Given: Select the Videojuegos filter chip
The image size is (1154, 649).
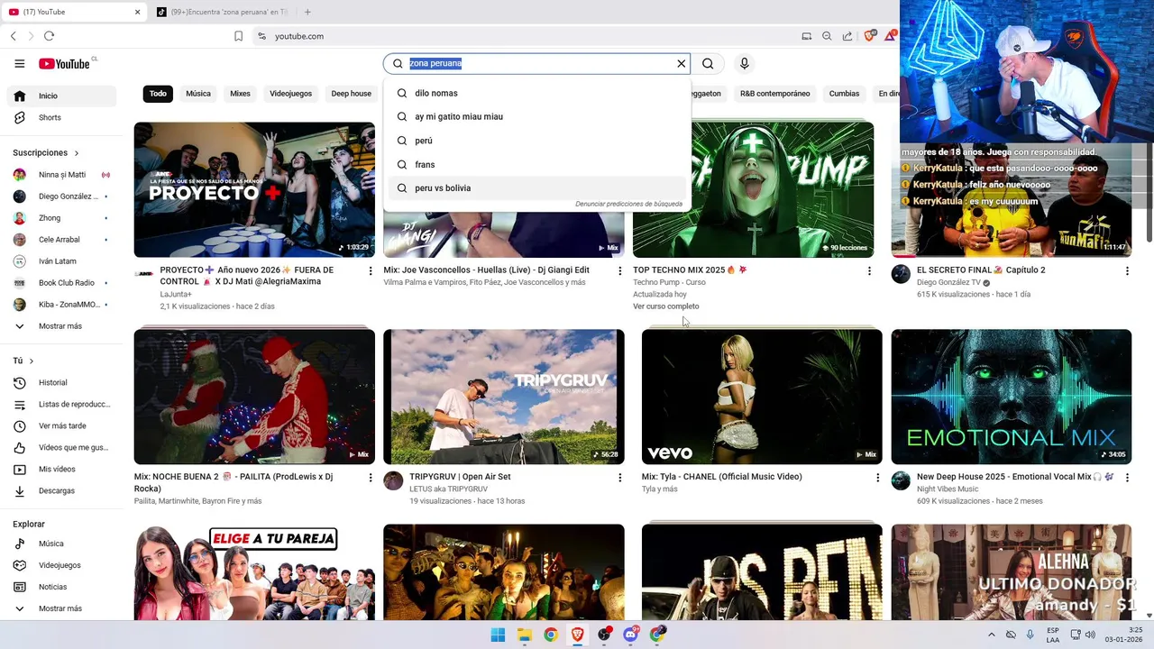Looking at the screenshot, I should [290, 94].
